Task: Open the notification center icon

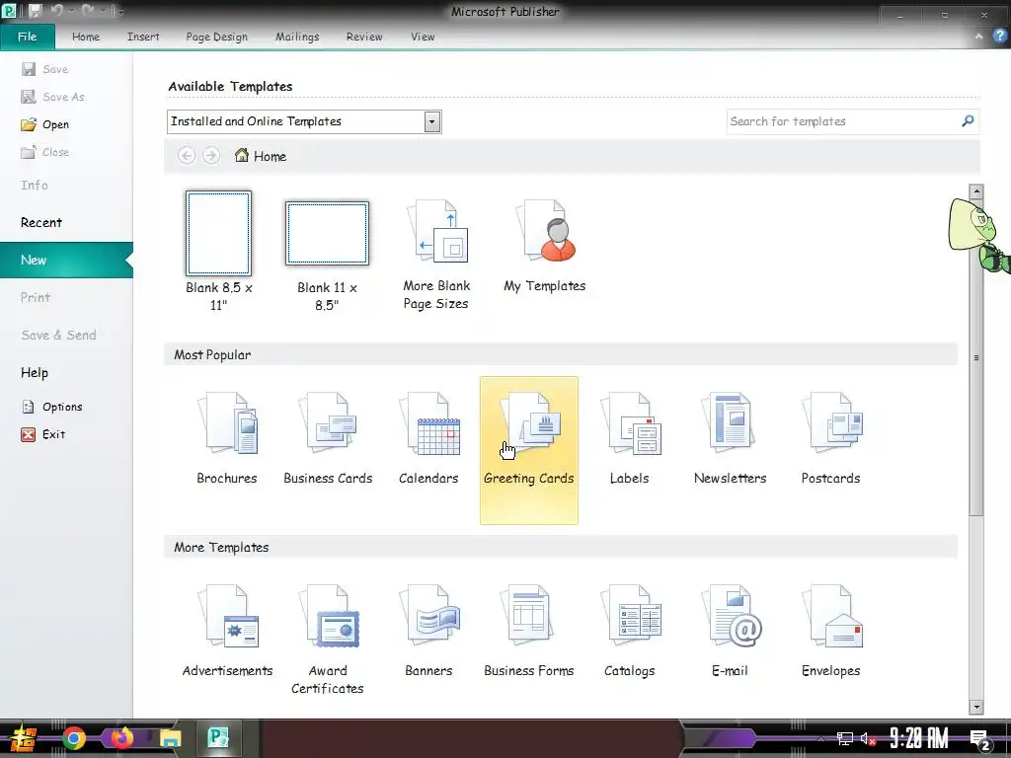Action: (980, 739)
